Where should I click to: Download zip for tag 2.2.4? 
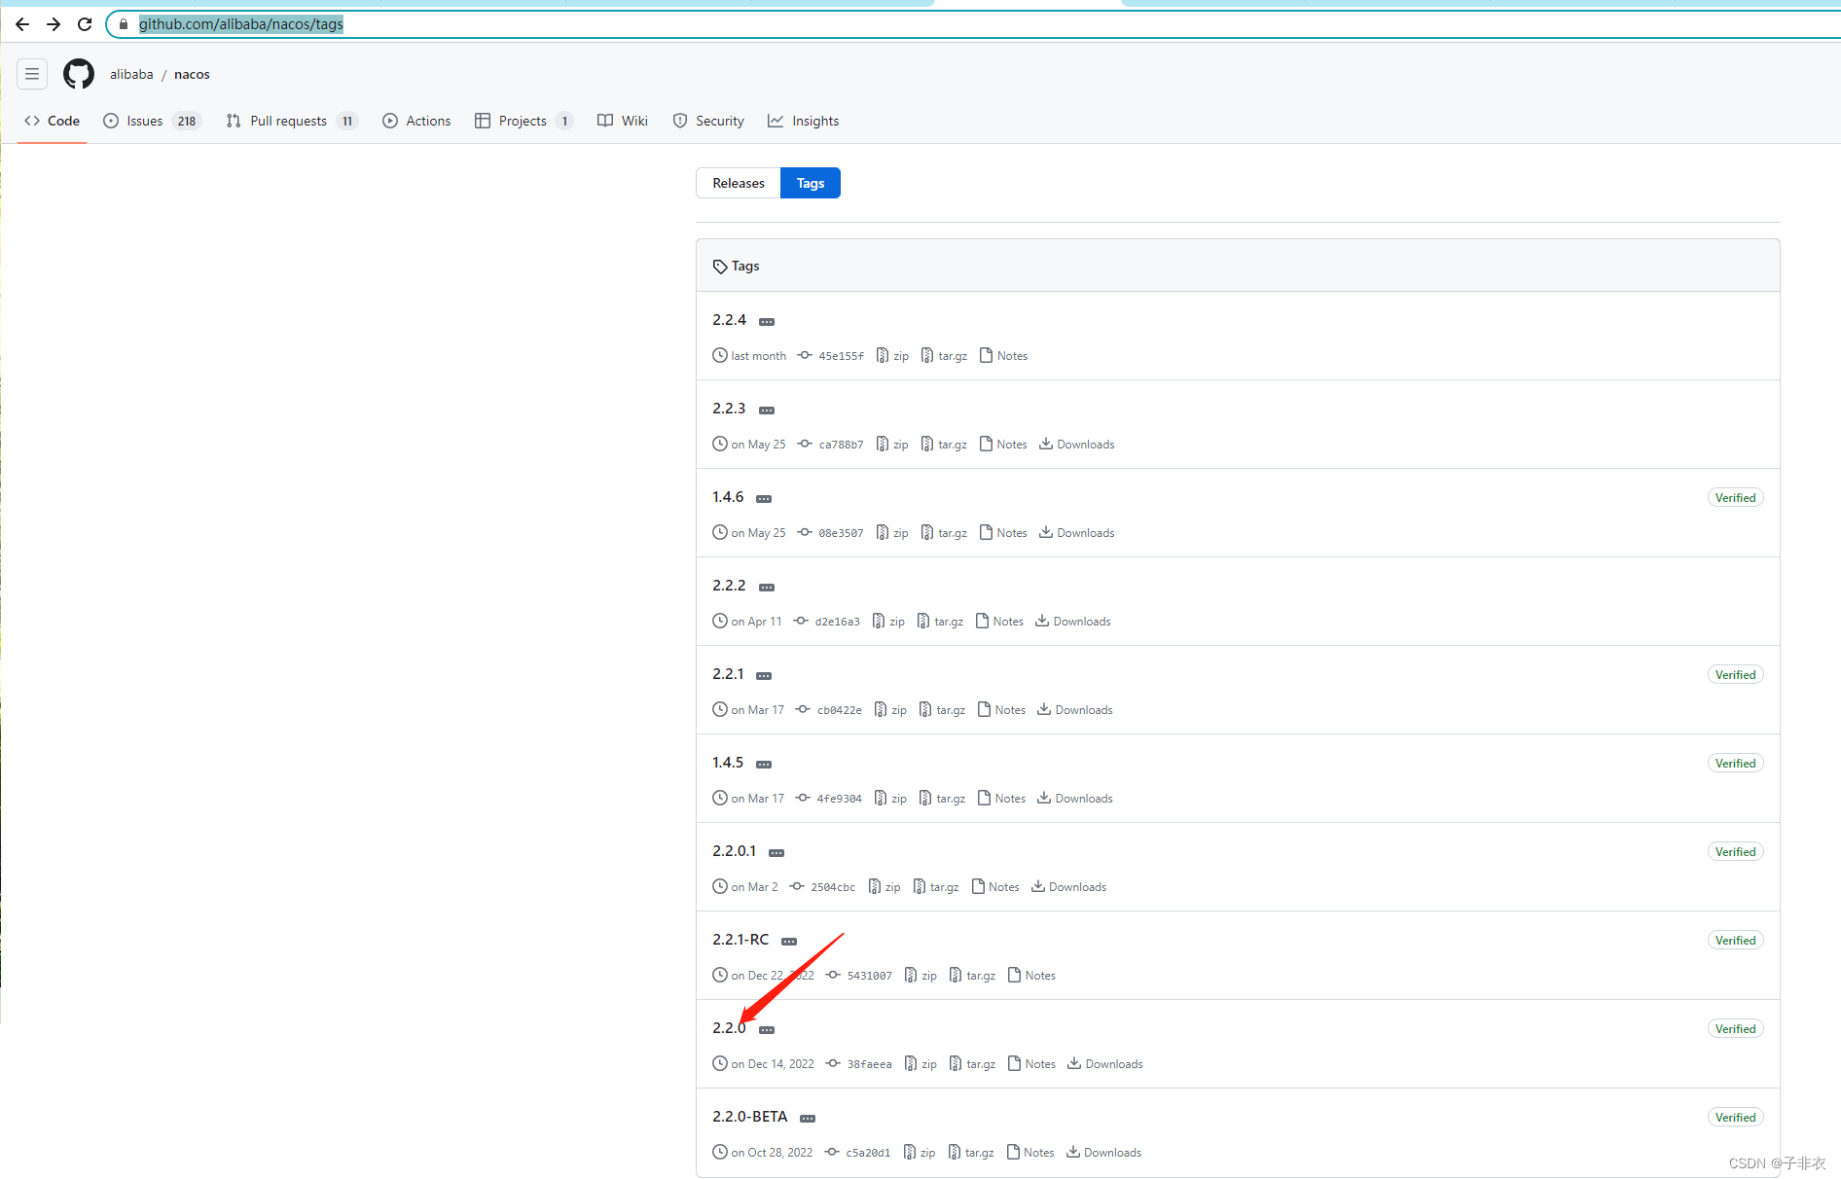click(x=892, y=356)
